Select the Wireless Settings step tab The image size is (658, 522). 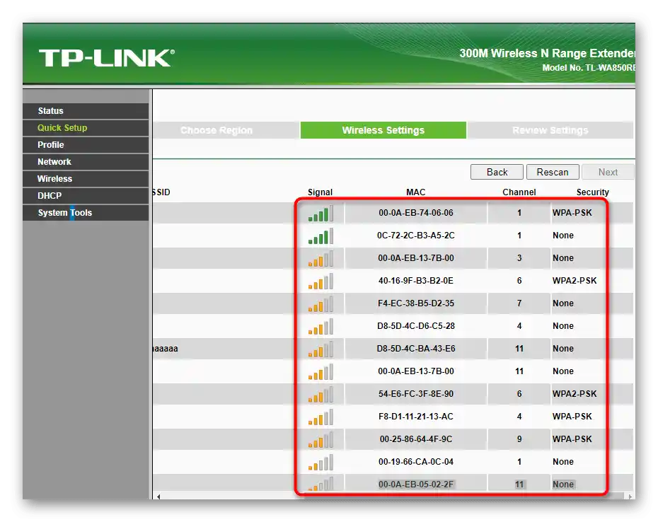click(x=383, y=130)
